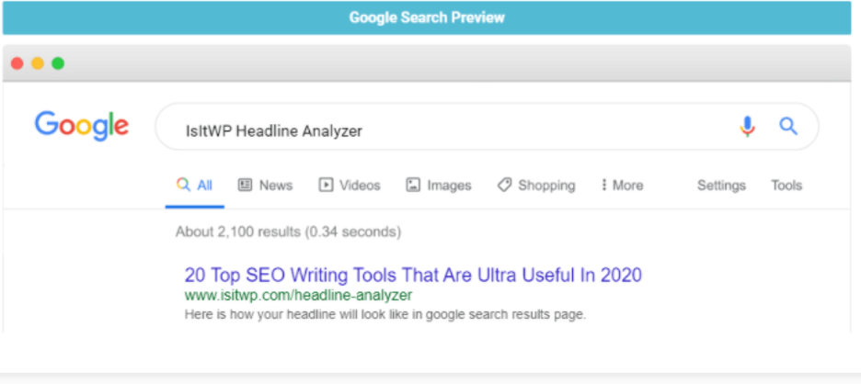Click the blue magnifying glass search icon
This screenshot has height=384, width=861.
click(x=788, y=127)
